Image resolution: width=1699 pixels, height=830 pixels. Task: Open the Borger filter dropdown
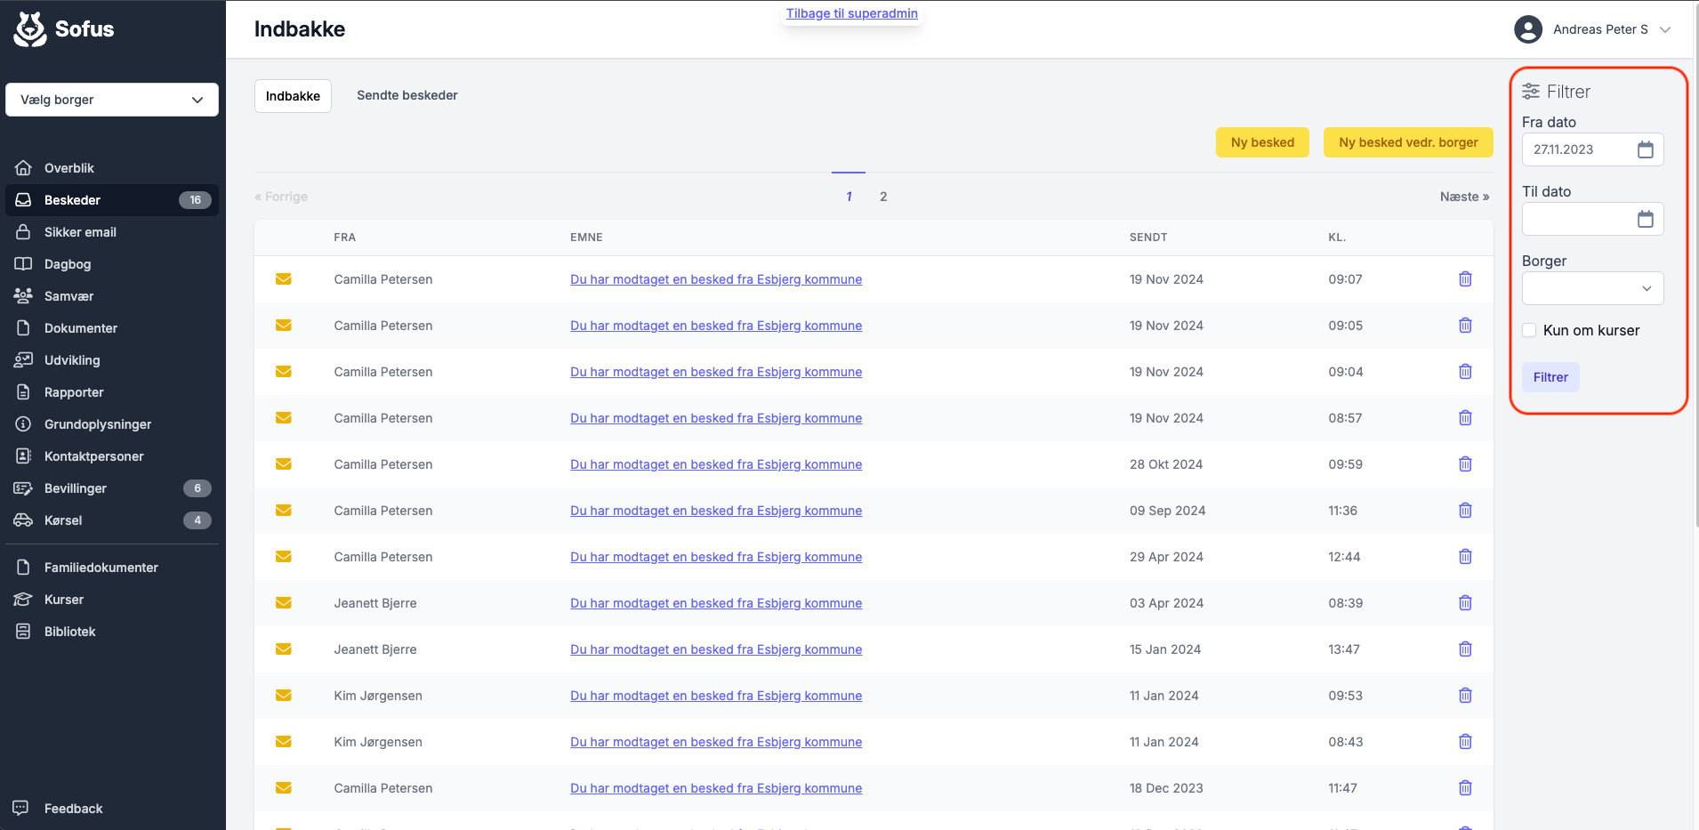click(1591, 288)
